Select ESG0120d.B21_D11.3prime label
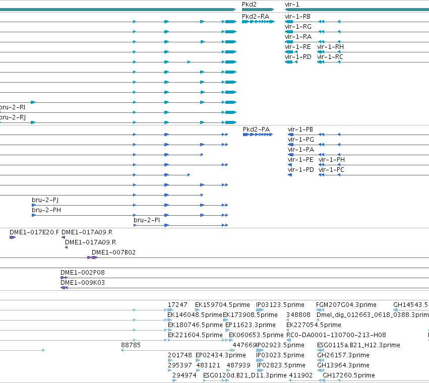Screen dimensions: 429x383 (x=245, y=375)
